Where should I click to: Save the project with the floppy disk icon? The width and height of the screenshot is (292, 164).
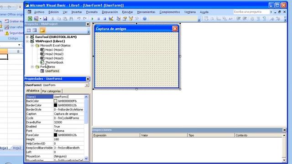(45, 19)
